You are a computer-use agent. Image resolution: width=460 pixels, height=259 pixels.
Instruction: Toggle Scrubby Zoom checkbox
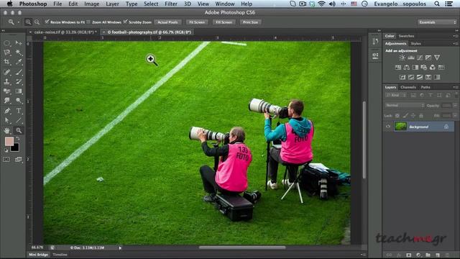126,22
